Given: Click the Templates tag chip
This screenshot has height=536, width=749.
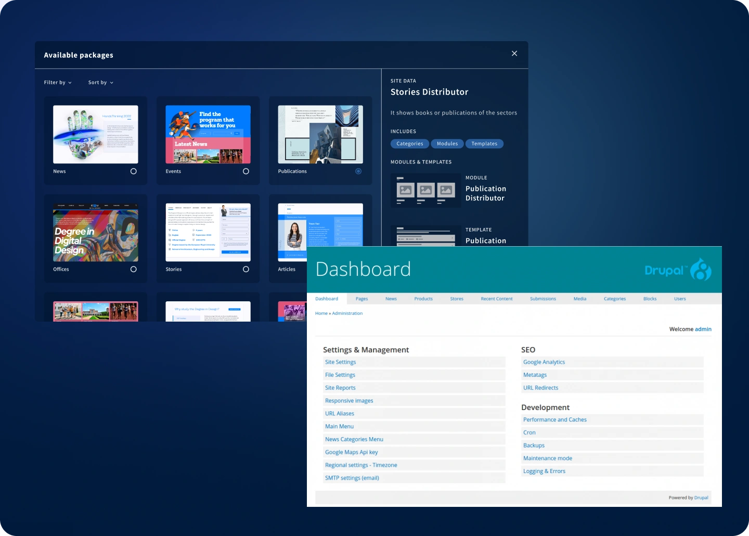Looking at the screenshot, I should coord(484,144).
